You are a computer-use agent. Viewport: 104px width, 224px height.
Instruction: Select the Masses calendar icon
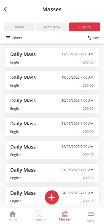[65, 214]
